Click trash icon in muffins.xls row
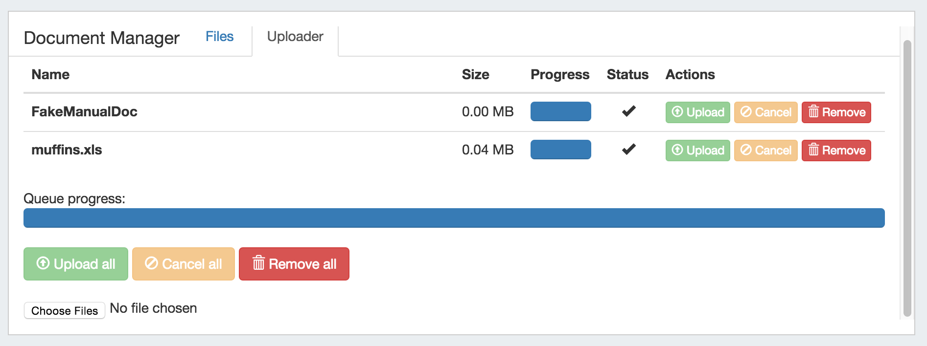Image resolution: width=927 pixels, height=346 pixels. coord(813,150)
